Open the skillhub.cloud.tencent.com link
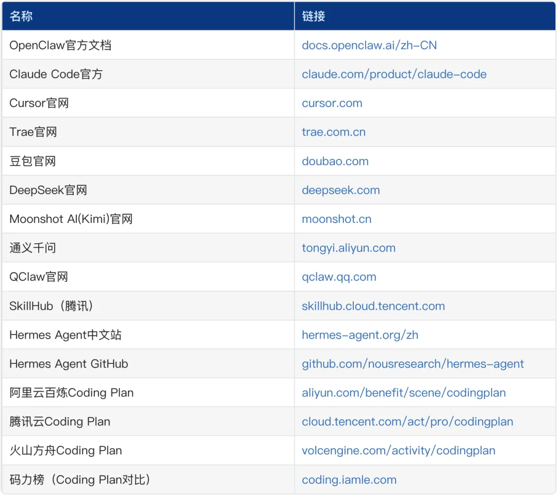The height and width of the screenshot is (495, 557). click(373, 306)
